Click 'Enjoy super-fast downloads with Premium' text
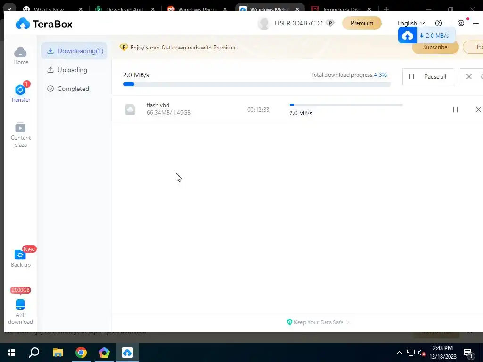483x362 pixels. 183,48
